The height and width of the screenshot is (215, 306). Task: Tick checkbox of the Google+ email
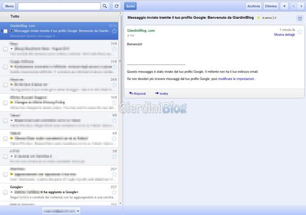(x=6, y=192)
